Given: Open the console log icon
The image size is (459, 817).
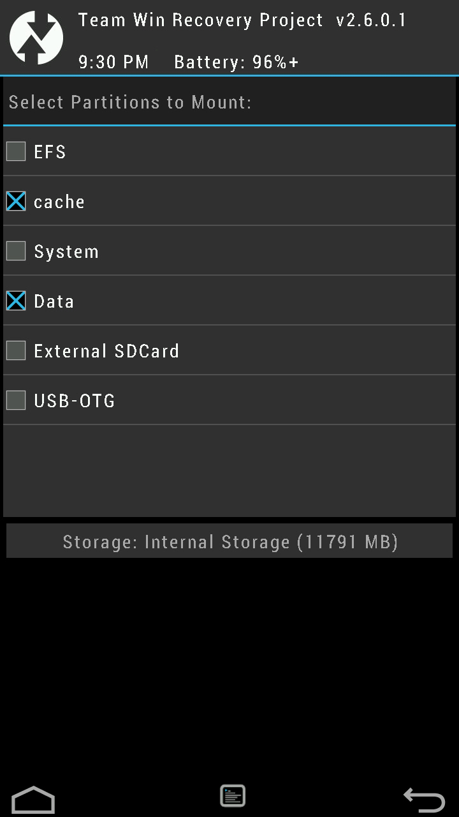Looking at the screenshot, I should point(233,796).
